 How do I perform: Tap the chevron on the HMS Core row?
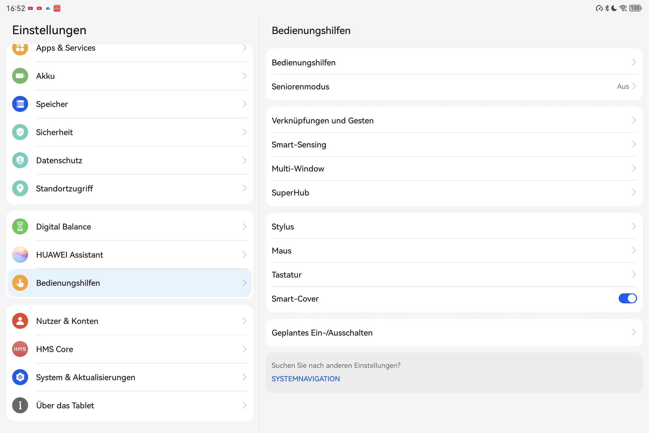pos(244,349)
